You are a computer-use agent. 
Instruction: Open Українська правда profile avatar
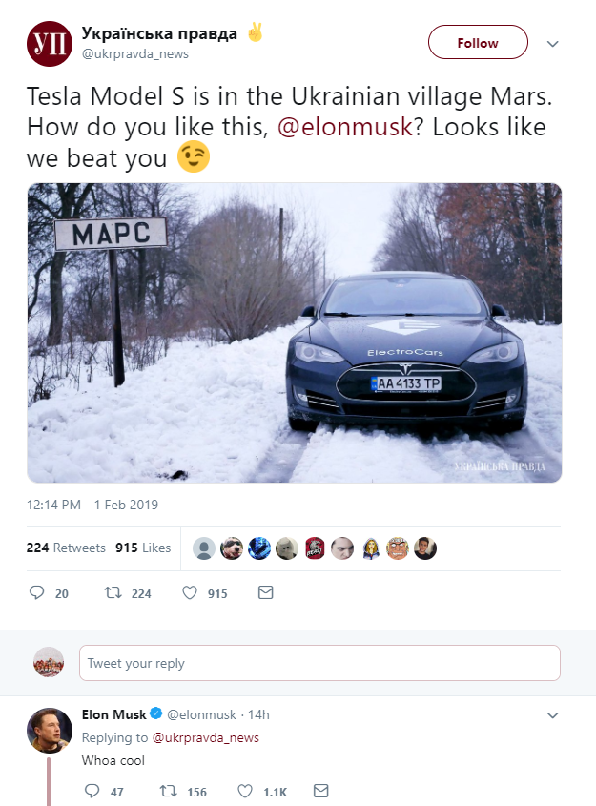pyautogui.click(x=50, y=43)
